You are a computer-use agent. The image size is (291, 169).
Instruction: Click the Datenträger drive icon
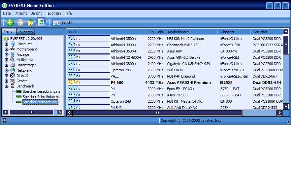click(x=13, y=65)
